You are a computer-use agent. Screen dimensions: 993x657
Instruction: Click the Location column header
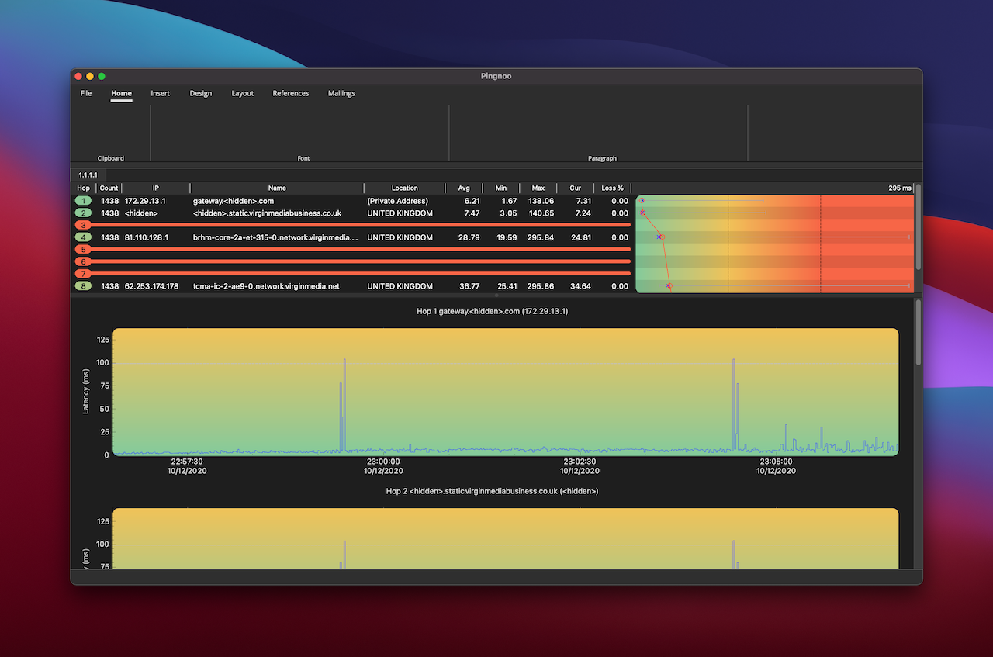click(404, 188)
